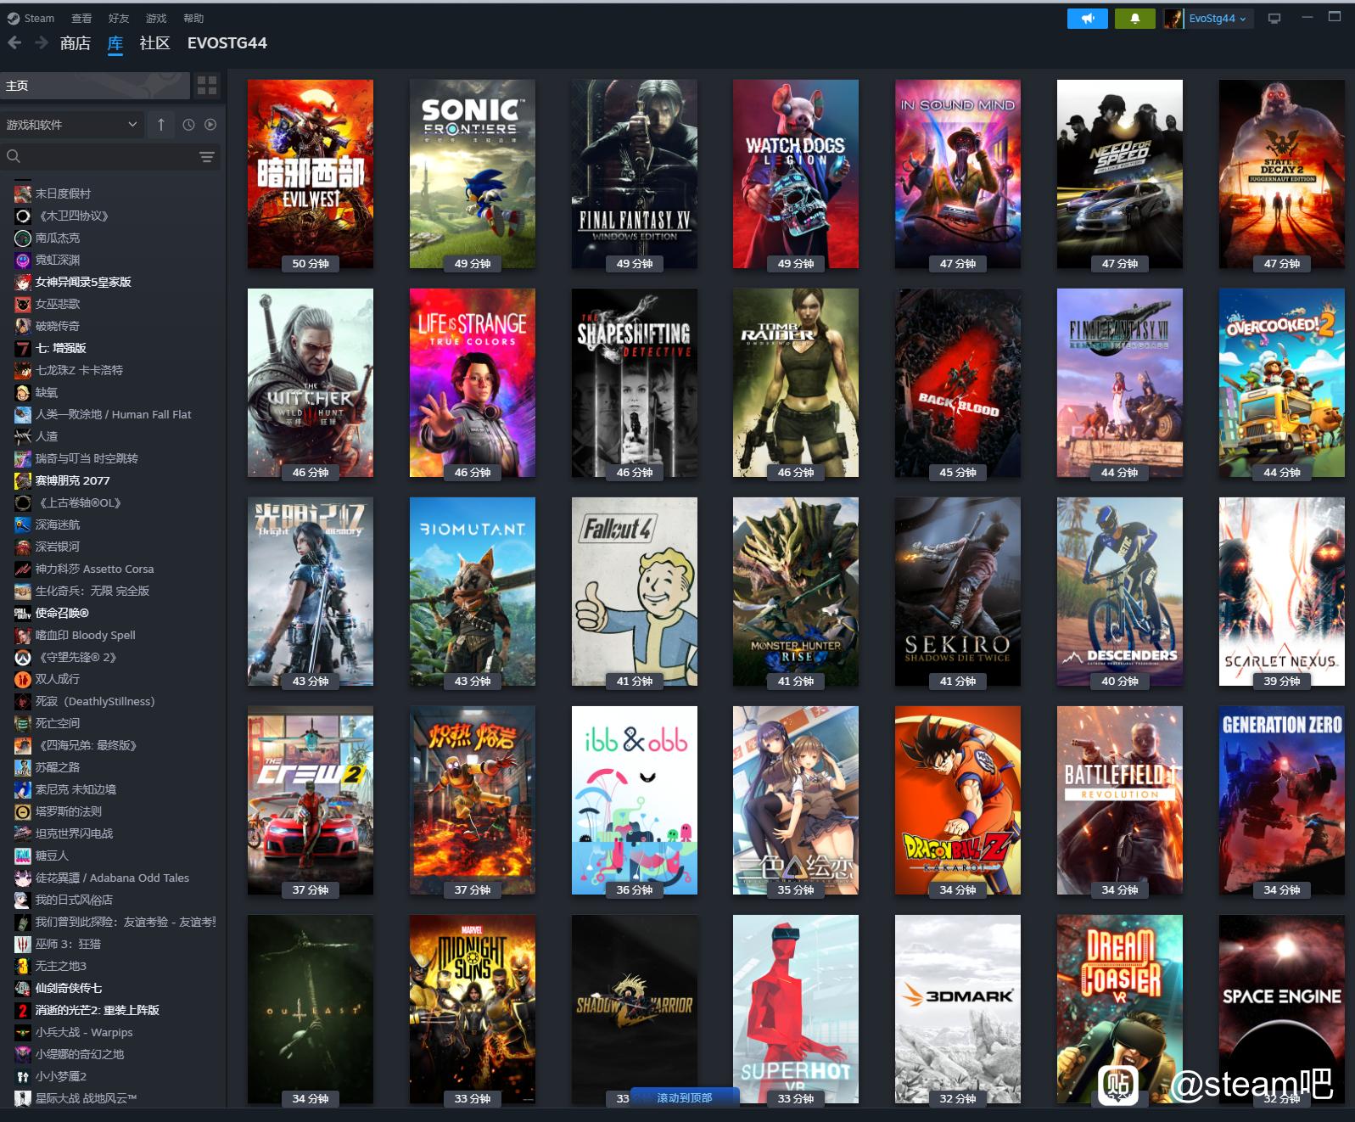Open the Overcooked 2 cover
This screenshot has width=1355, height=1122.
(1282, 383)
